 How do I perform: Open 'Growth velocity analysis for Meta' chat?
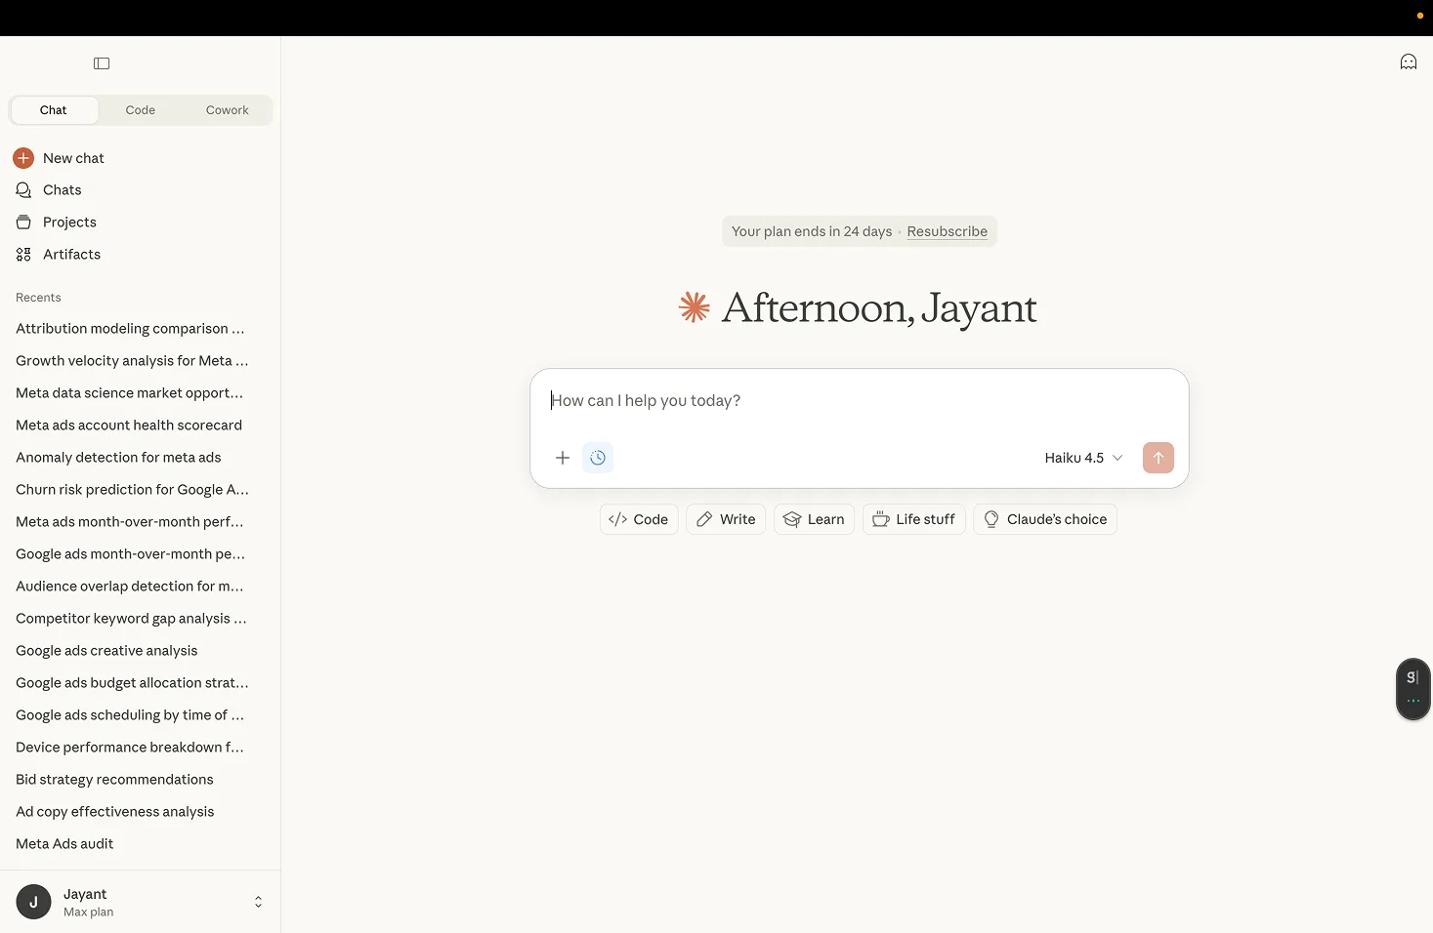132,361
